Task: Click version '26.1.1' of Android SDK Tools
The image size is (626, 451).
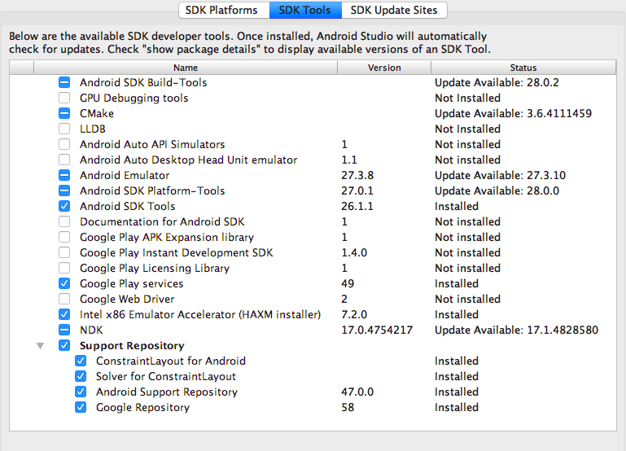Action: click(x=357, y=206)
